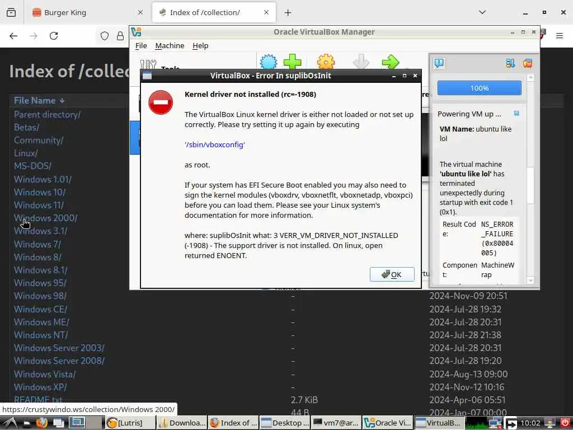Toggle the notification center speech-bubble icon
Viewport: 573px width, 430px height.
[439, 63]
